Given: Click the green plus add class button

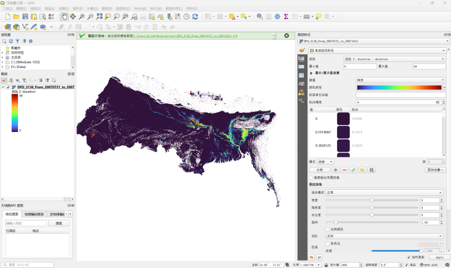Looking at the screenshot, I should (335, 170).
